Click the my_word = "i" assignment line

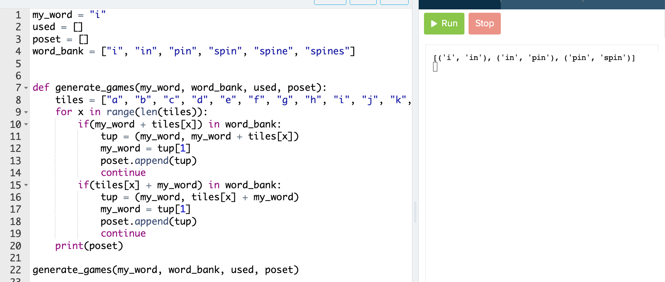point(69,15)
